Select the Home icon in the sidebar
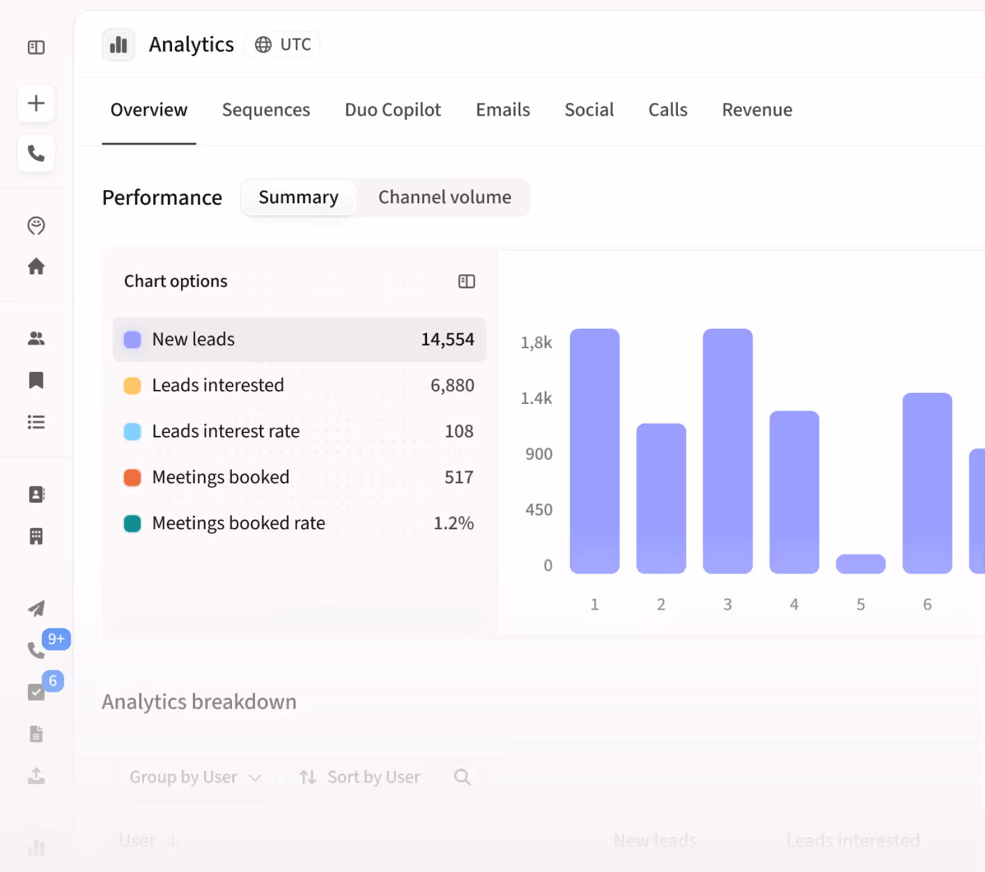 click(36, 266)
